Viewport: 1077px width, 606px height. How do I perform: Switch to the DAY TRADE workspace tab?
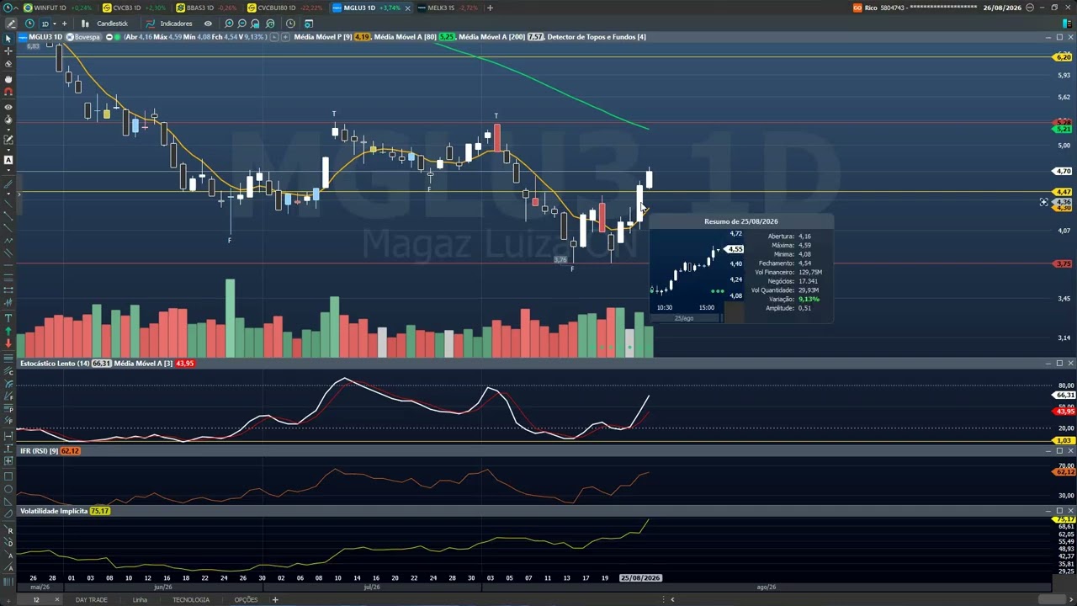(91, 599)
